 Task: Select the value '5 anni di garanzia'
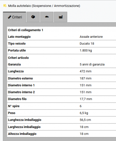click(92, 65)
